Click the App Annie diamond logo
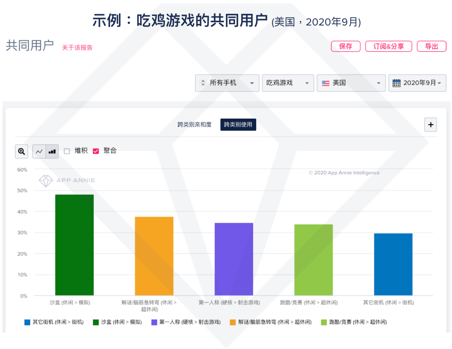Viewport: 452px width, 349px height. [x=46, y=181]
